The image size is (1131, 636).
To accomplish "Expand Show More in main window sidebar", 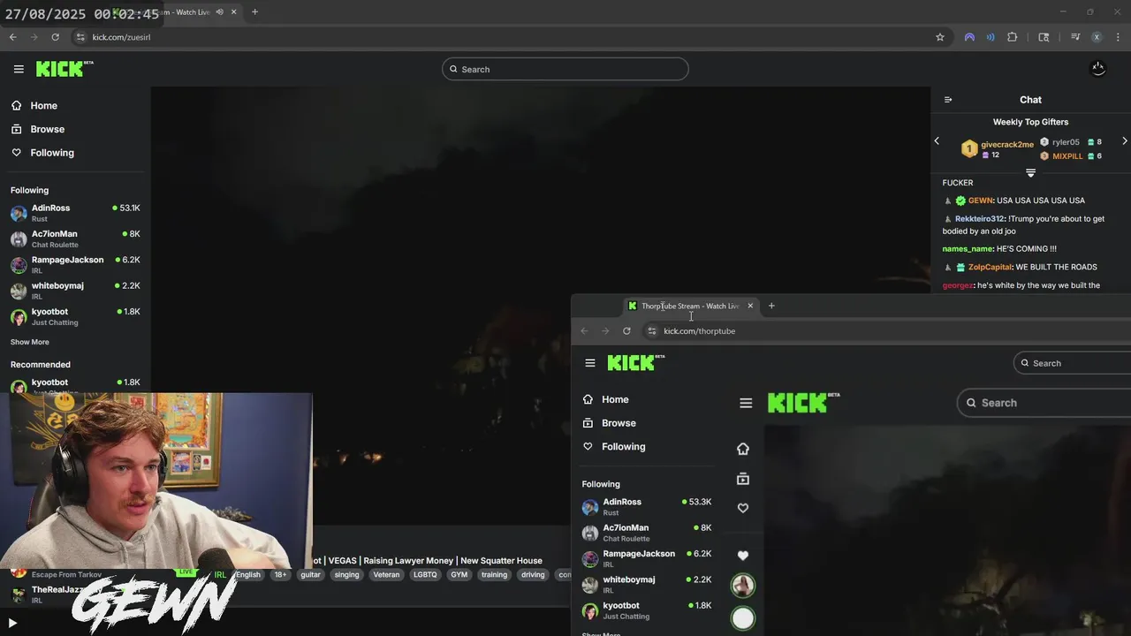I will (30, 342).
